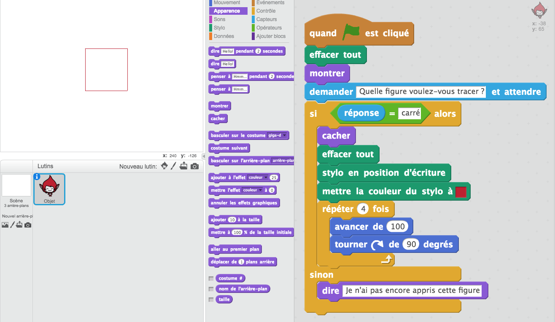Edit 'carré' comparison field in si block
This screenshot has height=322, width=555.
point(410,114)
